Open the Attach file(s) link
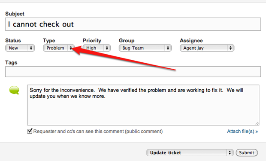The height and width of the screenshot is (161, 266). [242, 132]
